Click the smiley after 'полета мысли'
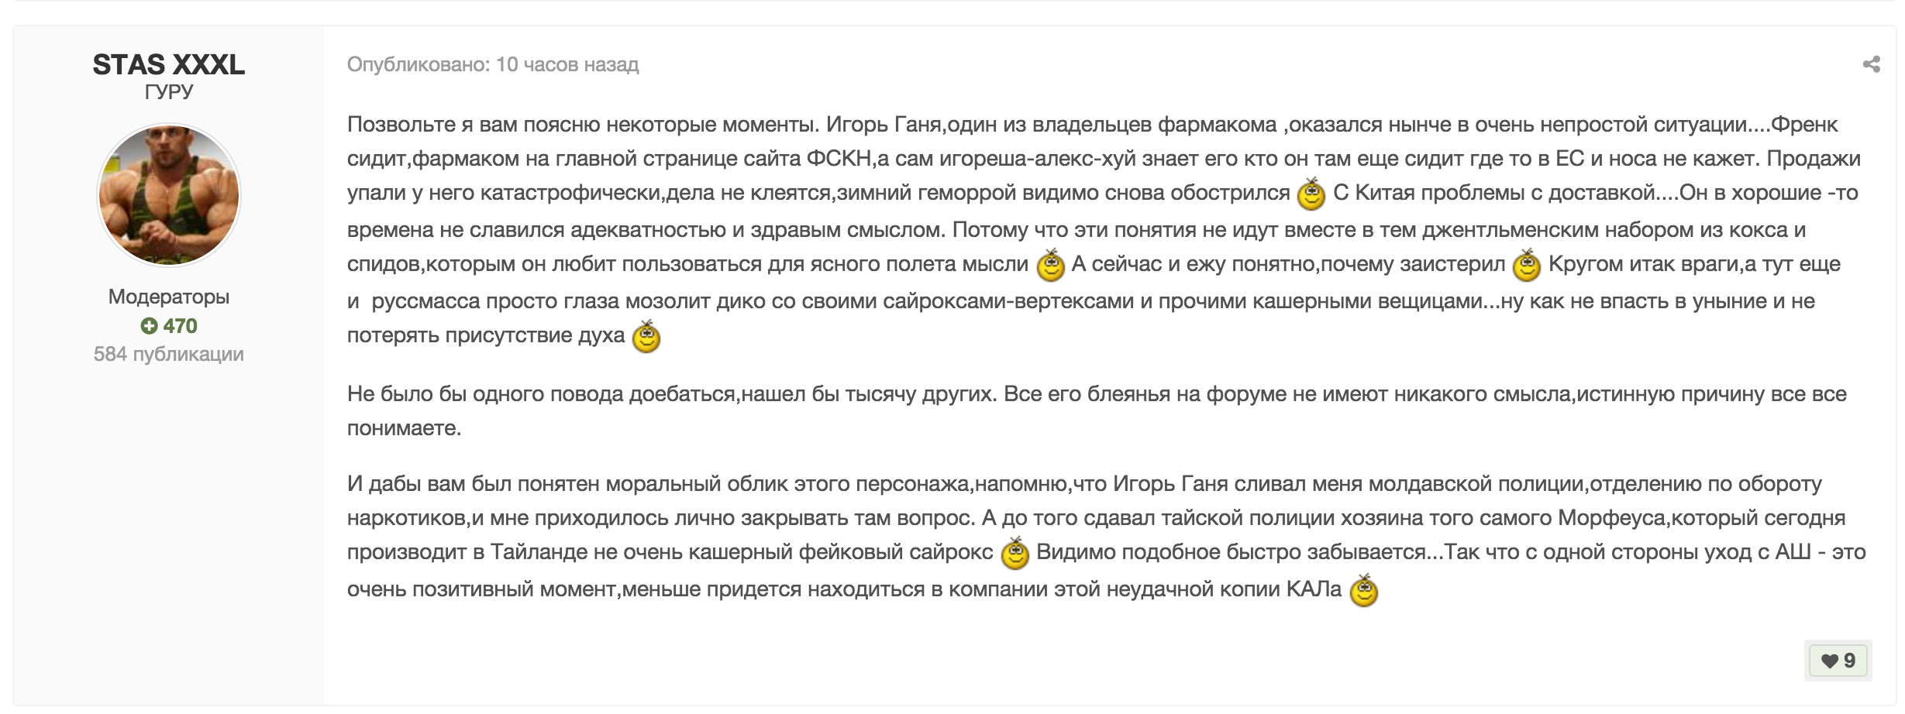This screenshot has height=714, width=1905. coord(1051,266)
